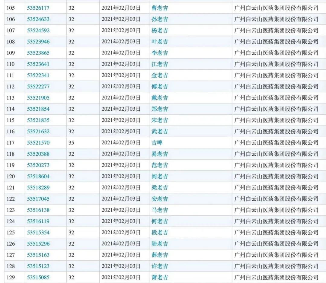This screenshot has width=326, height=283.
Task: Open application number 53523641
Action: point(38,64)
